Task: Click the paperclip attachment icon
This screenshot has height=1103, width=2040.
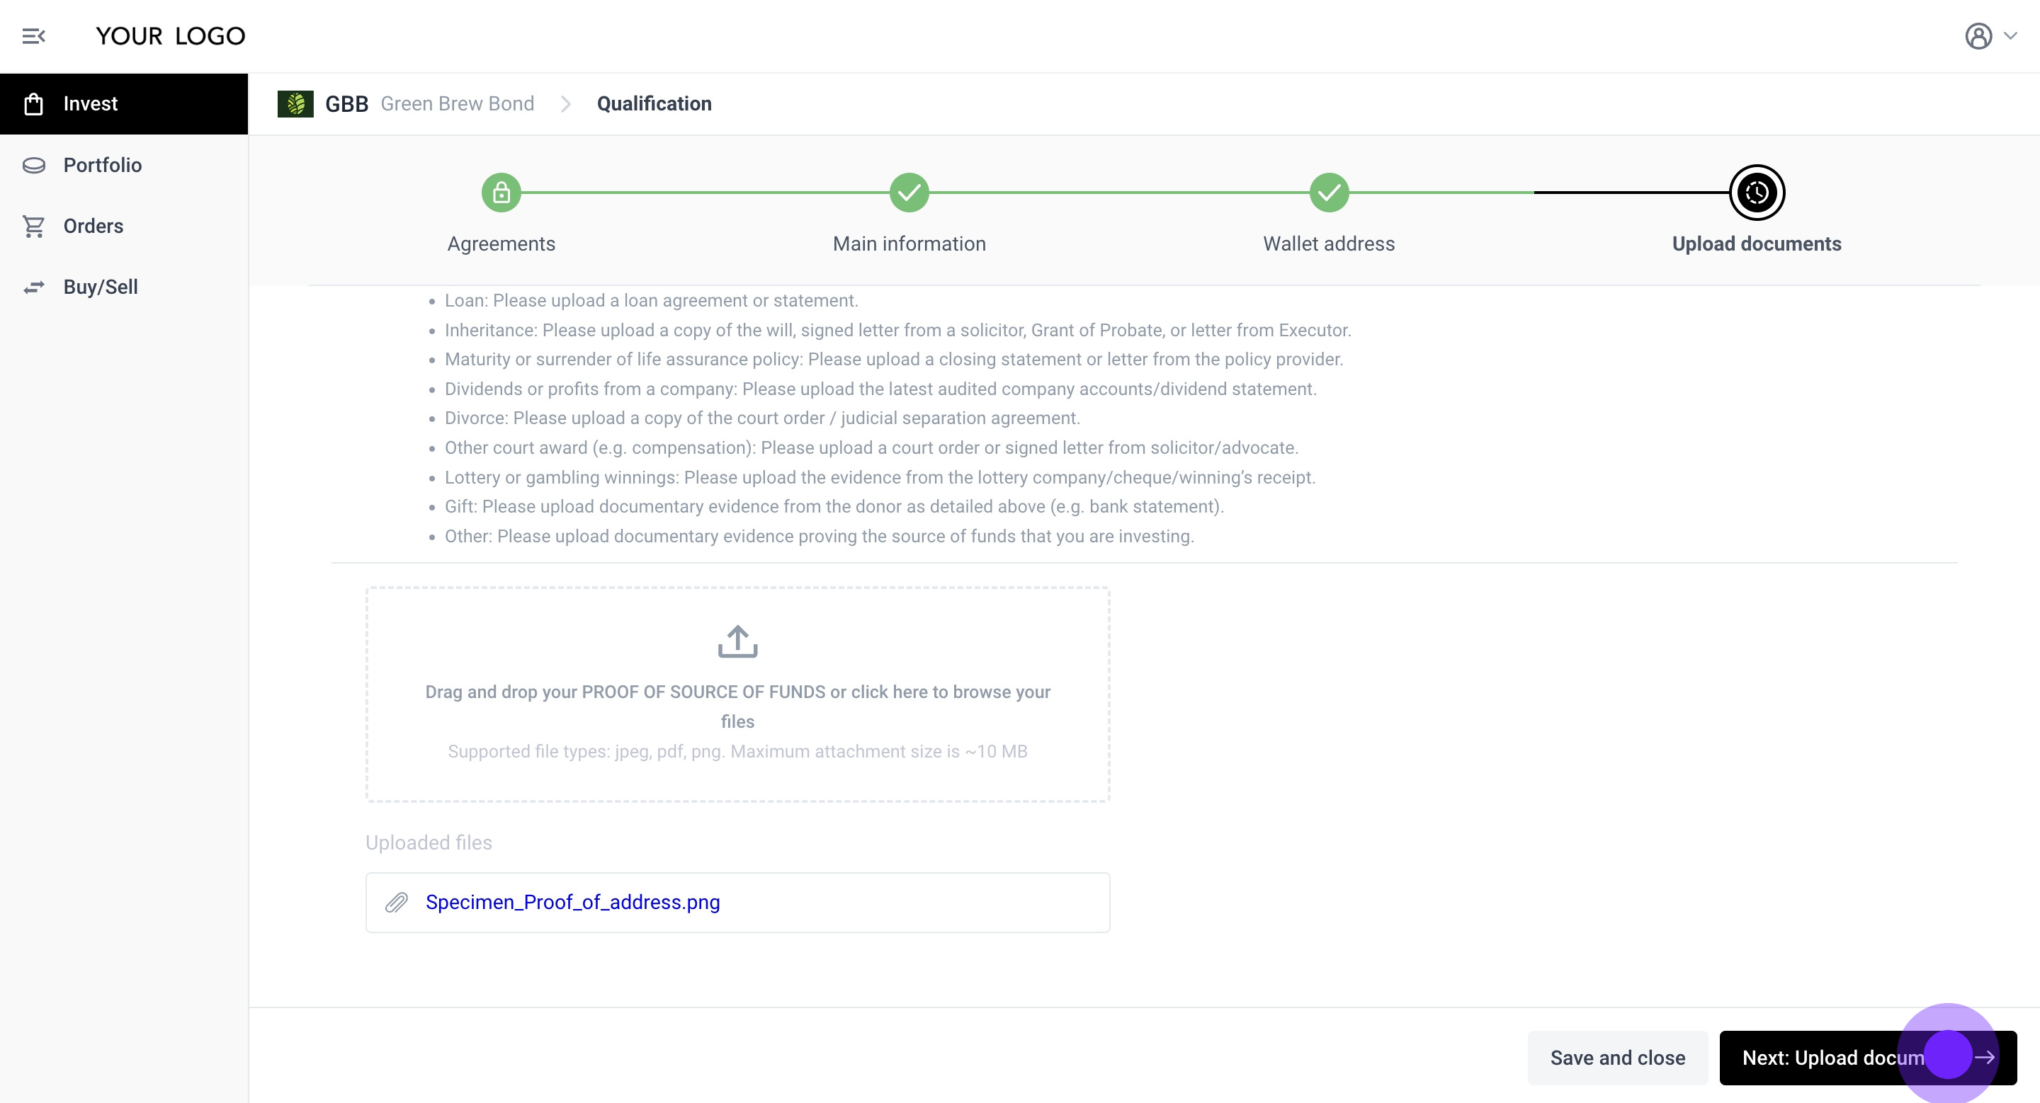Action: click(x=397, y=902)
